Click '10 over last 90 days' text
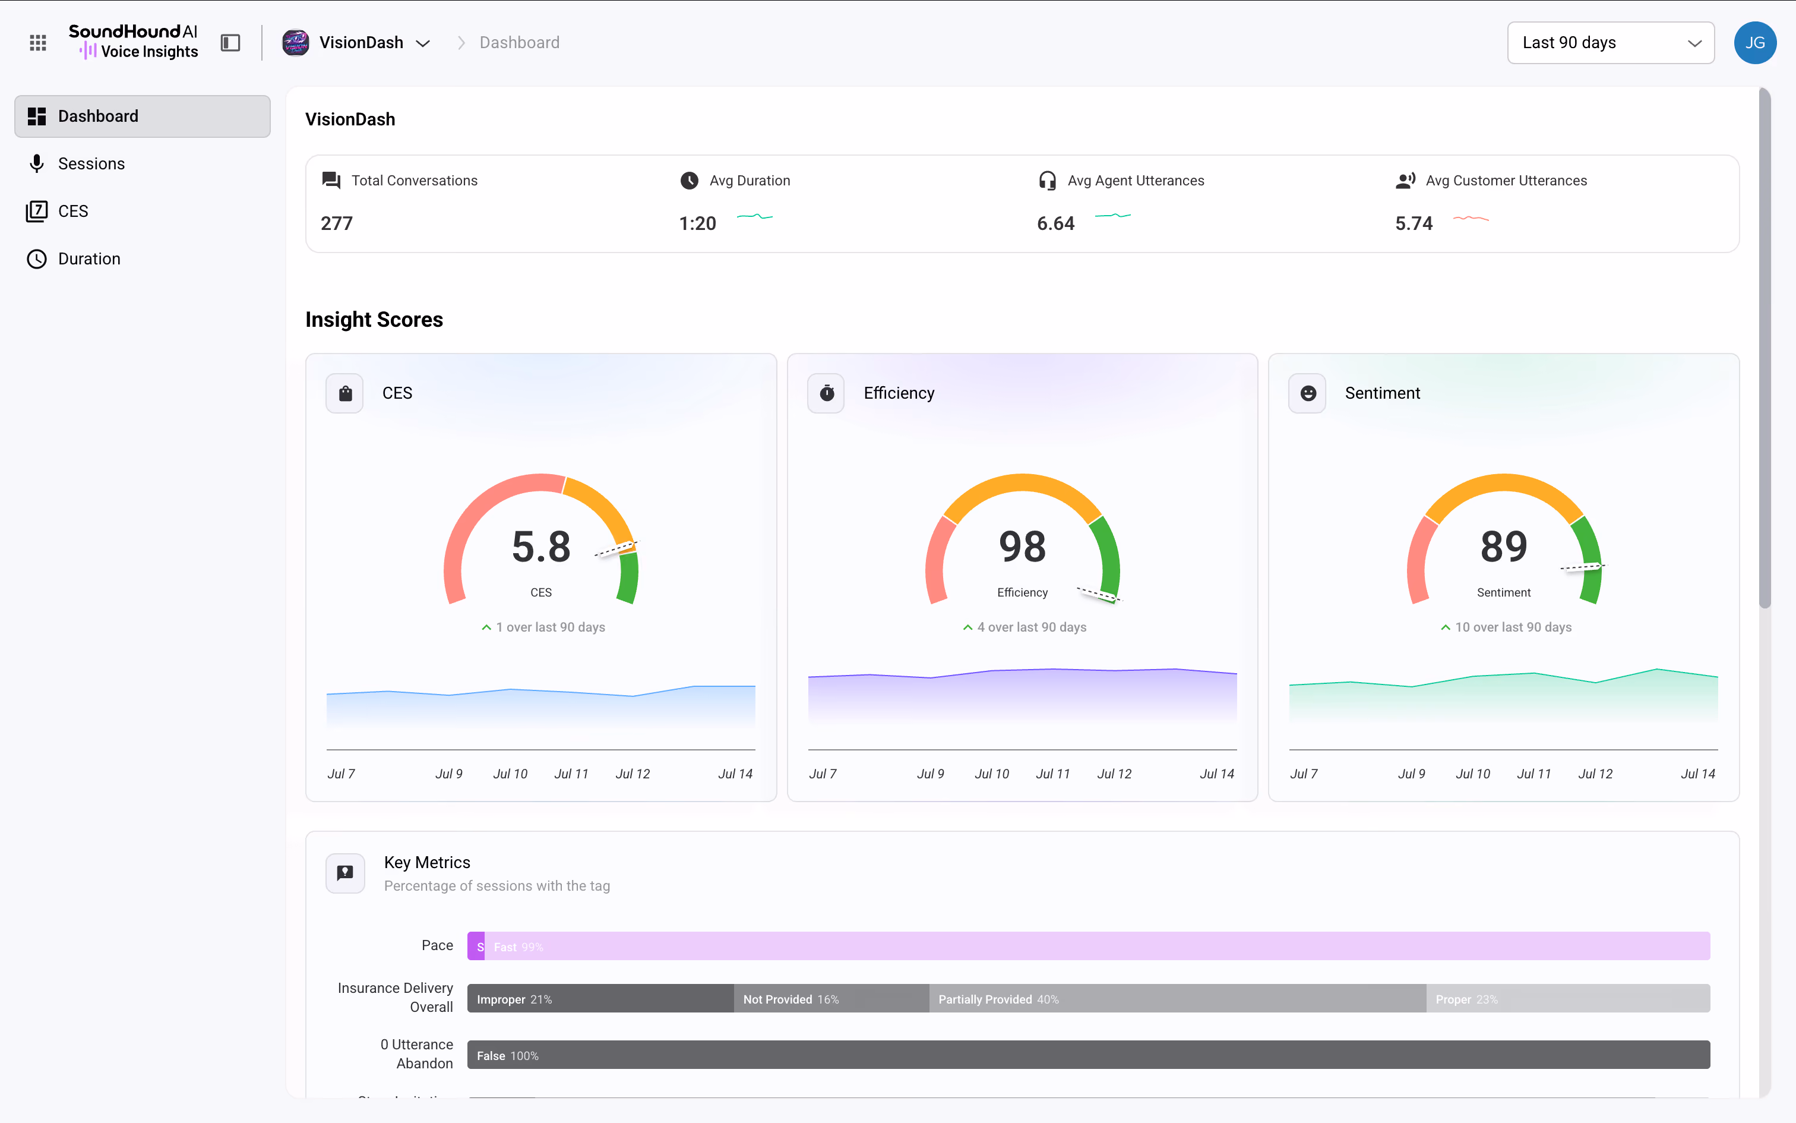Viewport: 1796px width, 1123px height. (x=1513, y=627)
